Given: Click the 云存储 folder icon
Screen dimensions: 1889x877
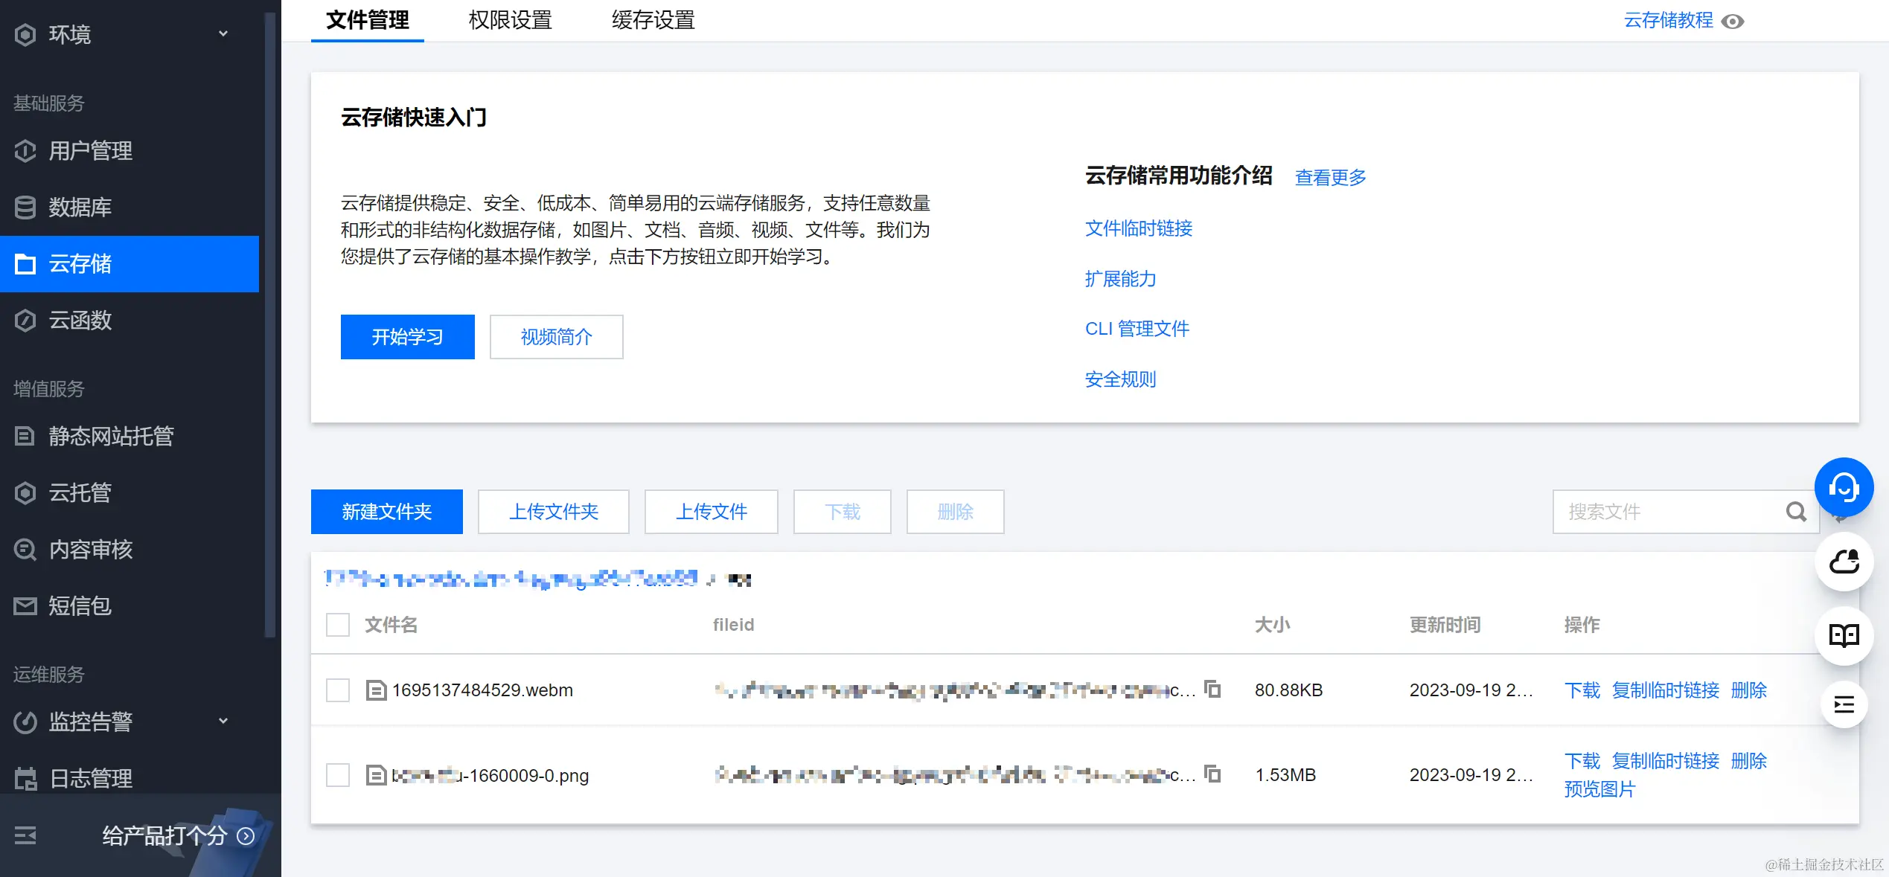Looking at the screenshot, I should [25, 264].
